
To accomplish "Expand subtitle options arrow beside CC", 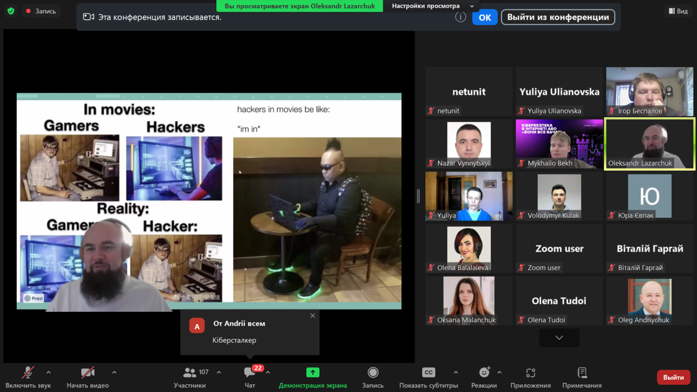I will click(x=455, y=373).
